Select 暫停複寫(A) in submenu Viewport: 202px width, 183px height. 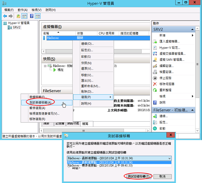(47, 108)
